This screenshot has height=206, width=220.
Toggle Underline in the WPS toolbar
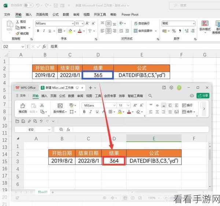pos(97,112)
